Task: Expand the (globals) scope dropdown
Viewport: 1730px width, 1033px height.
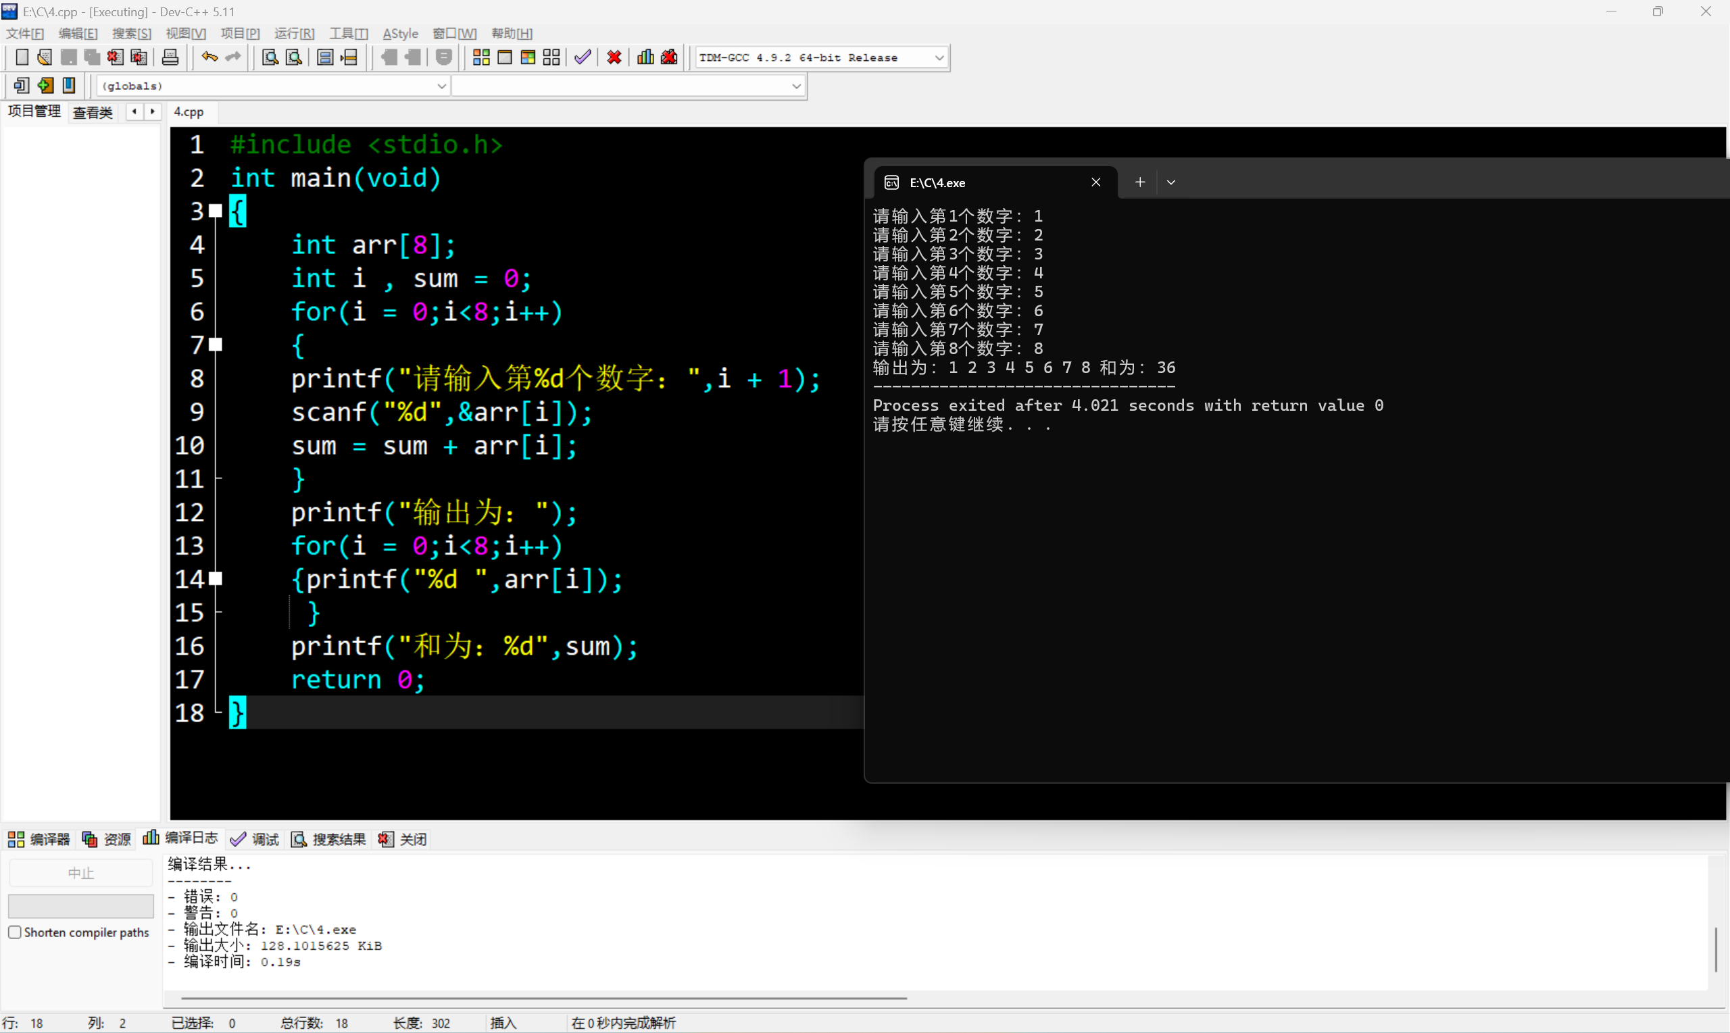Action: 441,86
